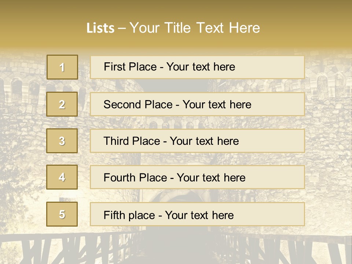Image resolution: width=352 pixels, height=264 pixels.
Task: Click 'Your Title Text Here' title text
Action: pyautogui.click(x=195, y=28)
